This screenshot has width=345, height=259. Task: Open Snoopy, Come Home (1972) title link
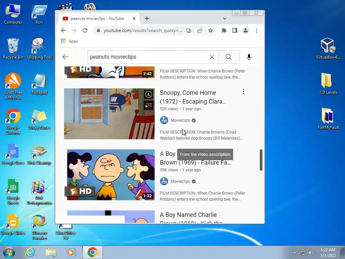[193, 97]
